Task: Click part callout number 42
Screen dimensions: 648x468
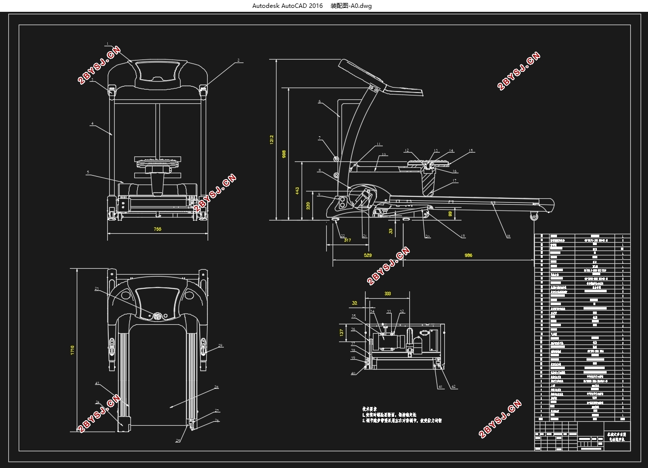Action: tap(454, 387)
